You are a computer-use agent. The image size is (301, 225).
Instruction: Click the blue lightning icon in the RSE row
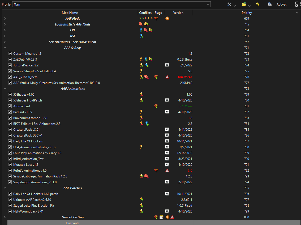(141, 36)
